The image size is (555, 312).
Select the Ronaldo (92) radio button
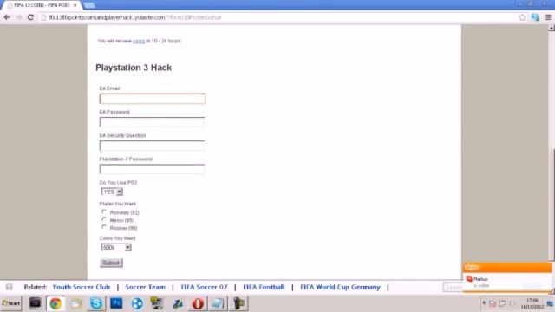(x=104, y=211)
